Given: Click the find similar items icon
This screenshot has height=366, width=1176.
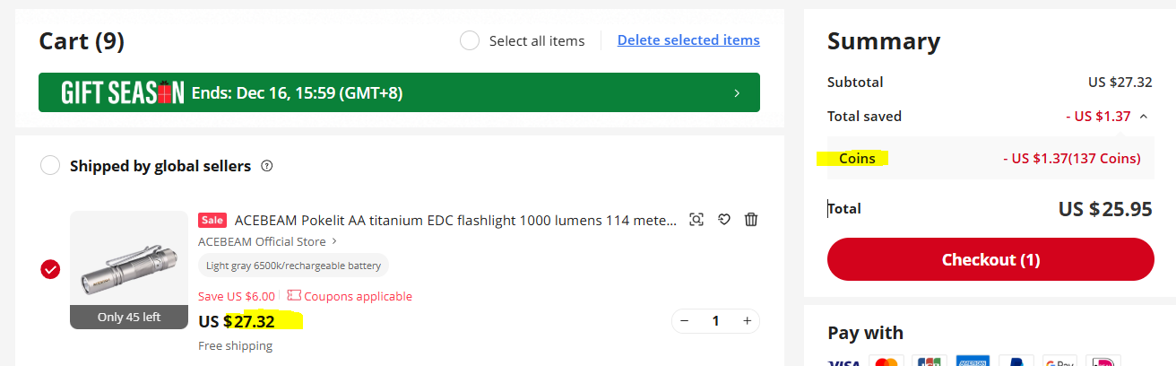Looking at the screenshot, I should pos(696,220).
